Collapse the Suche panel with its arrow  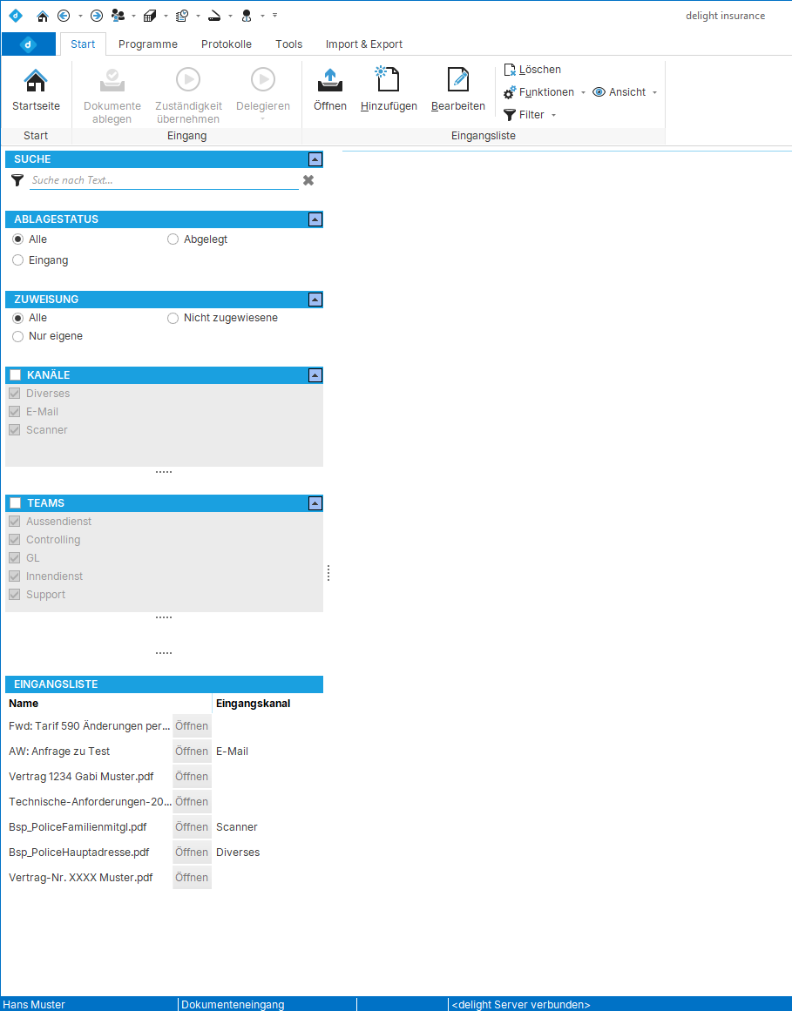tap(315, 158)
